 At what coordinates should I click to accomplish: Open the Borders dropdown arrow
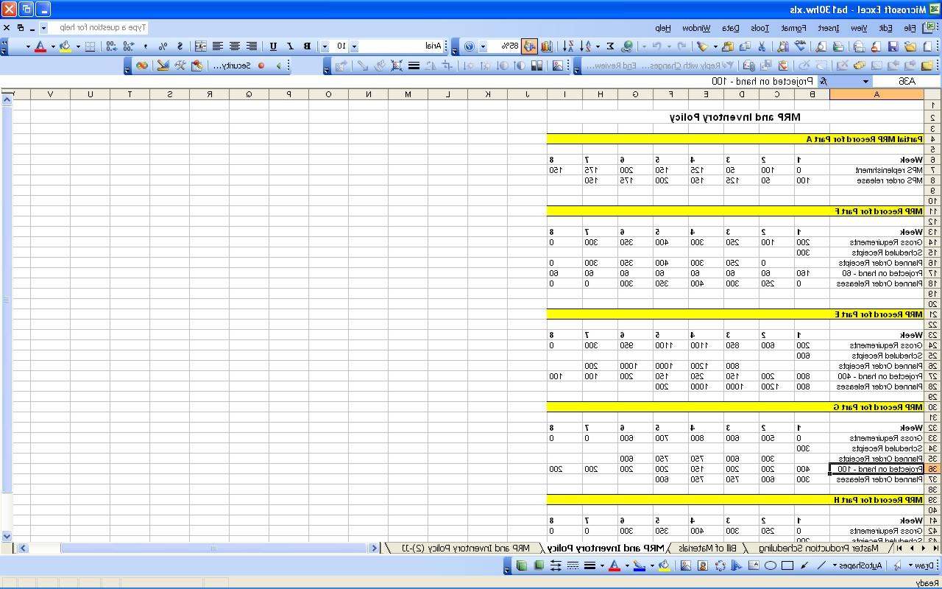78,46
